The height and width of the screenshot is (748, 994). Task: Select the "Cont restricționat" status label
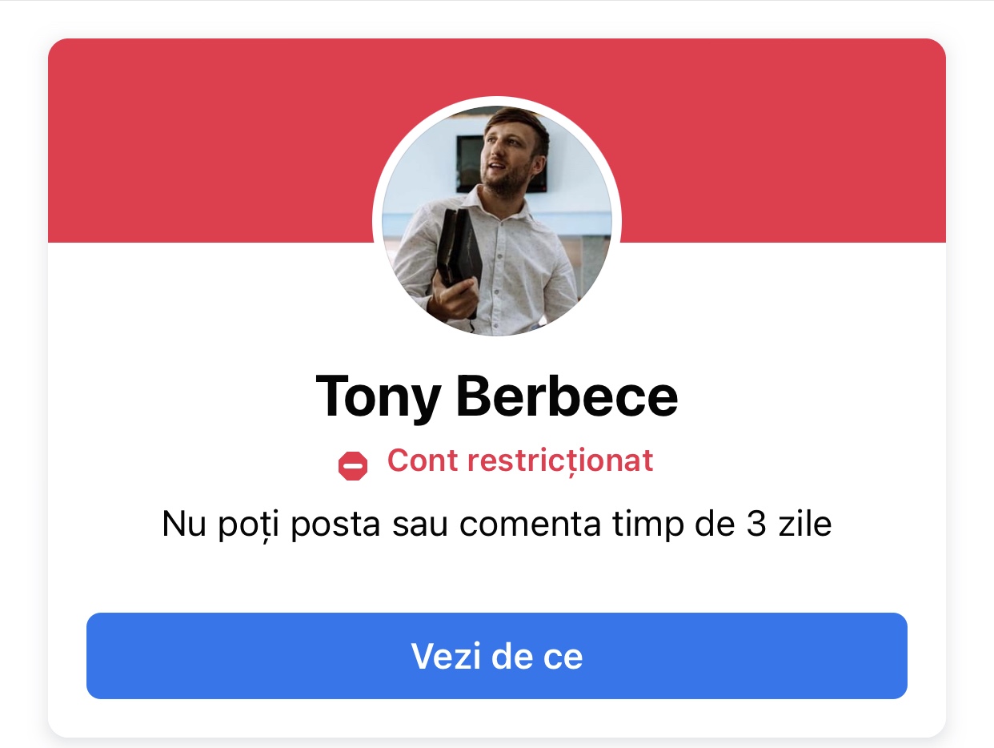coord(520,460)
